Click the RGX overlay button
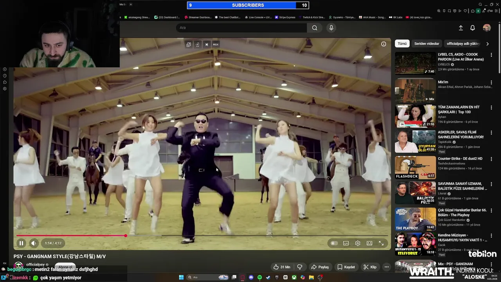Image resolution: width=501 pixels, height=282 pixels. point(216,45)
